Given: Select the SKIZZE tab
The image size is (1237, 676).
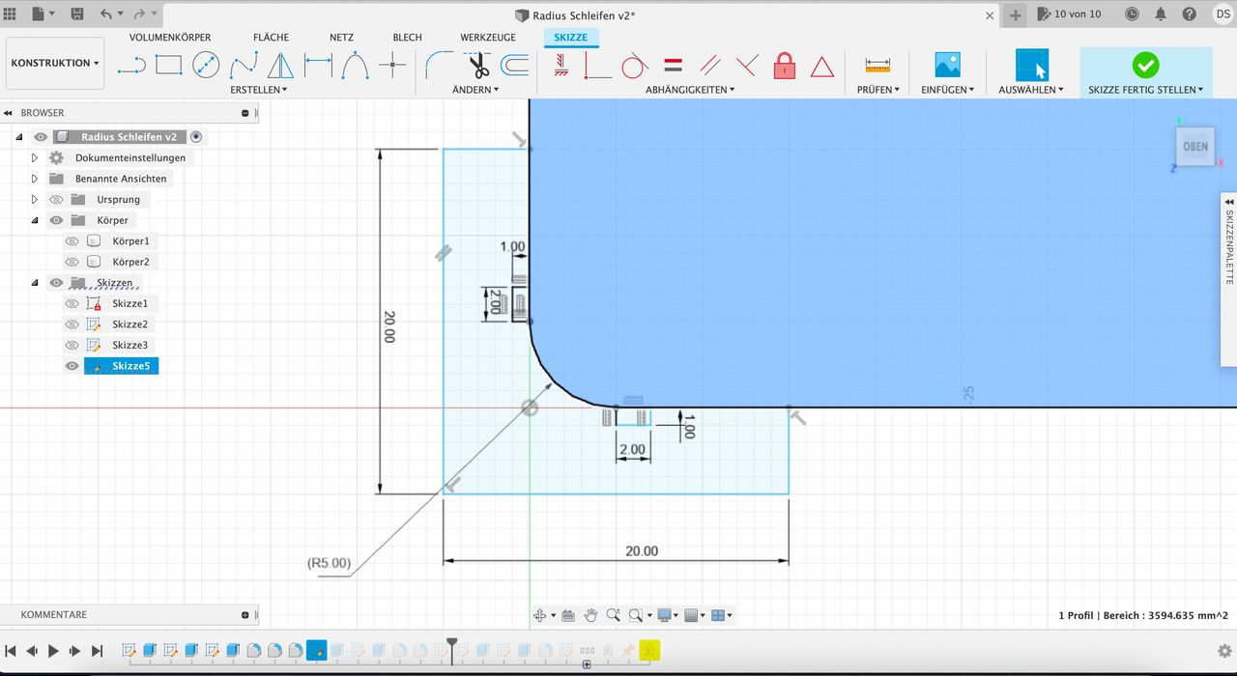Looking at the screenshot, I should point(571,37).
